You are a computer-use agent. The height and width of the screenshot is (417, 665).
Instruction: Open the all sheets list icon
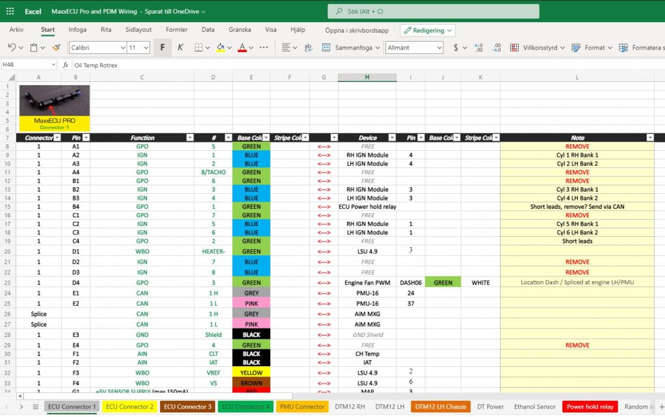coord(36,407)
